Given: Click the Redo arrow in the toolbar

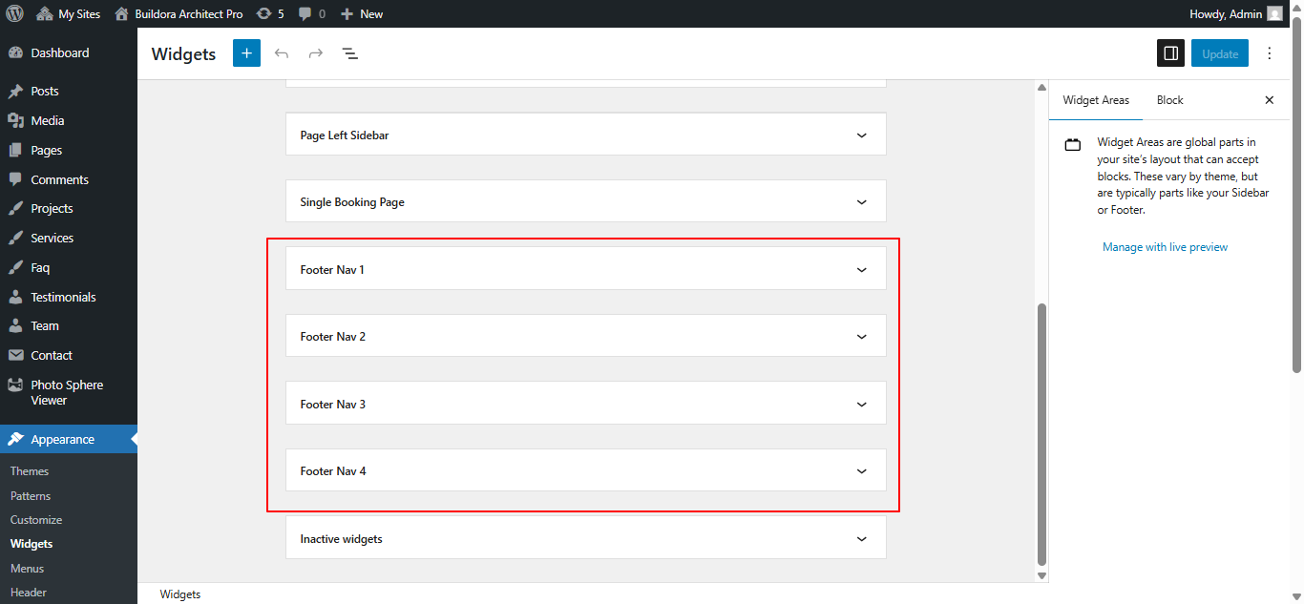Looking at the screenshot, I should [x=316, y=53].
